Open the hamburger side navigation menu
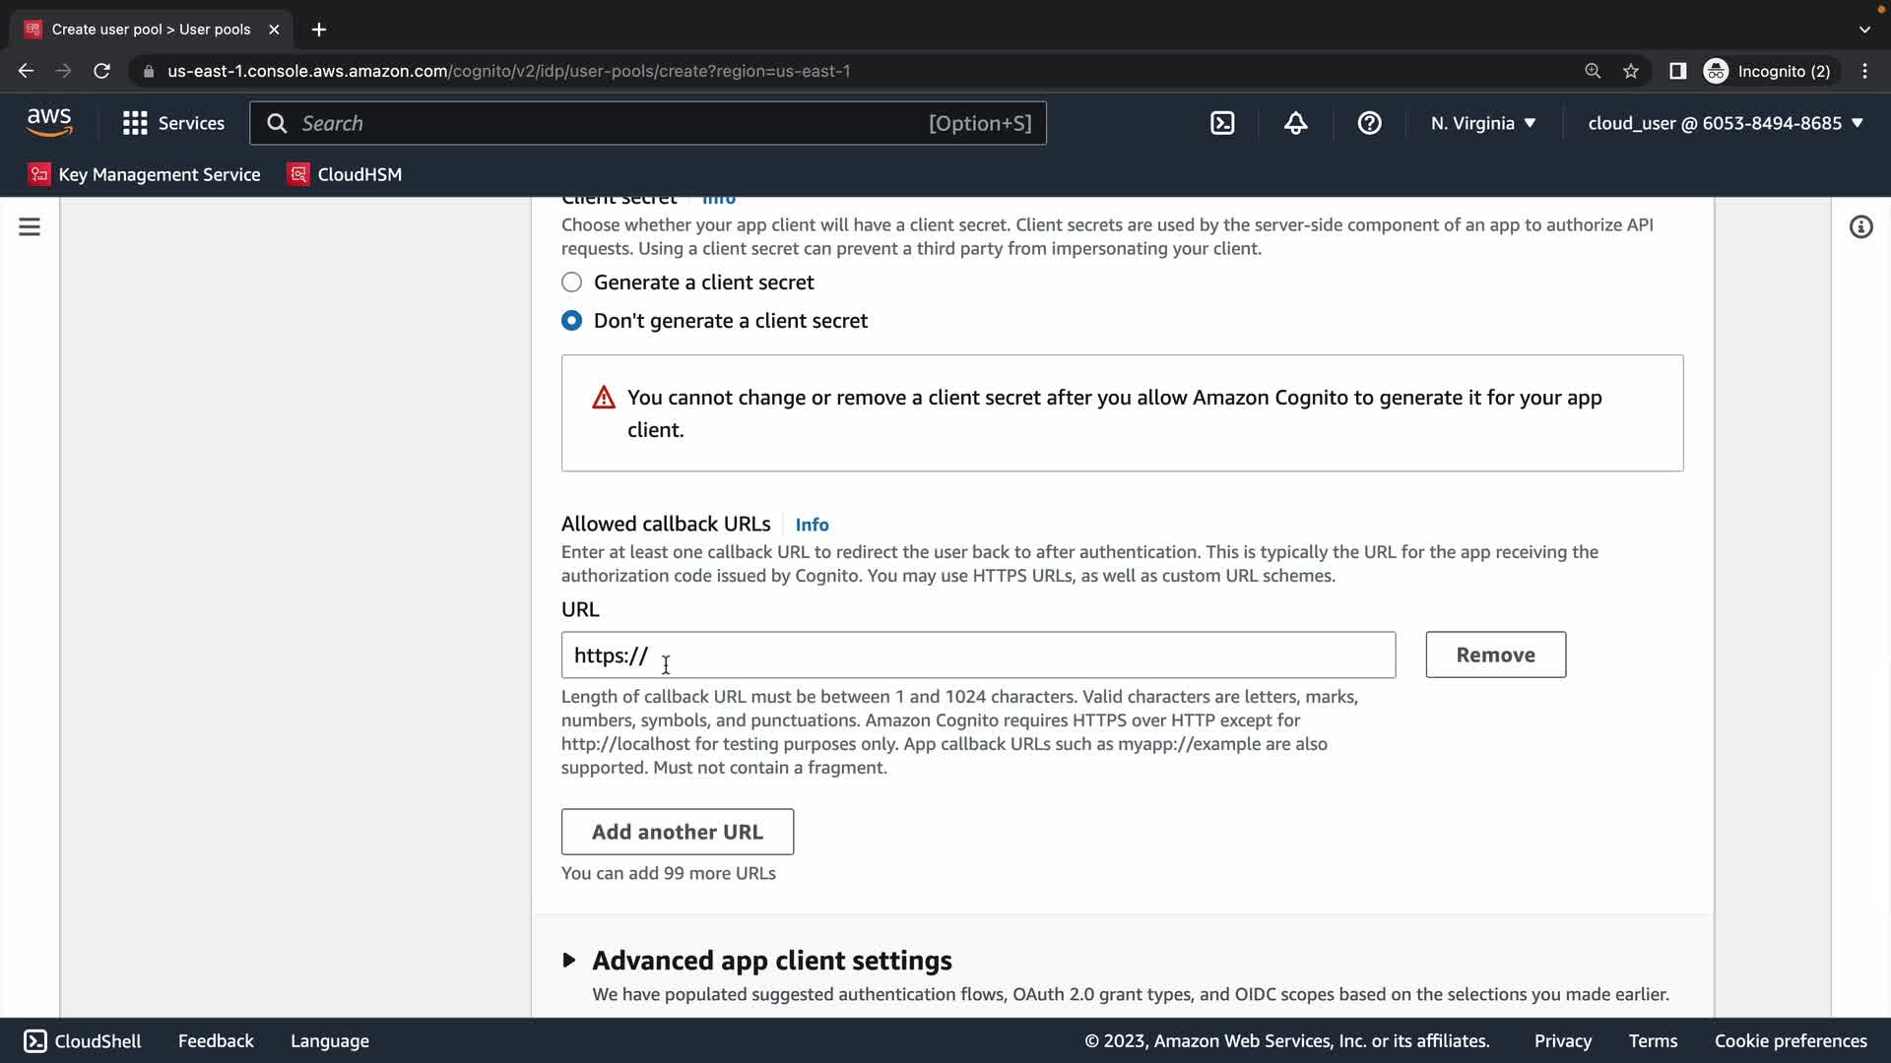 coord(30,227)
